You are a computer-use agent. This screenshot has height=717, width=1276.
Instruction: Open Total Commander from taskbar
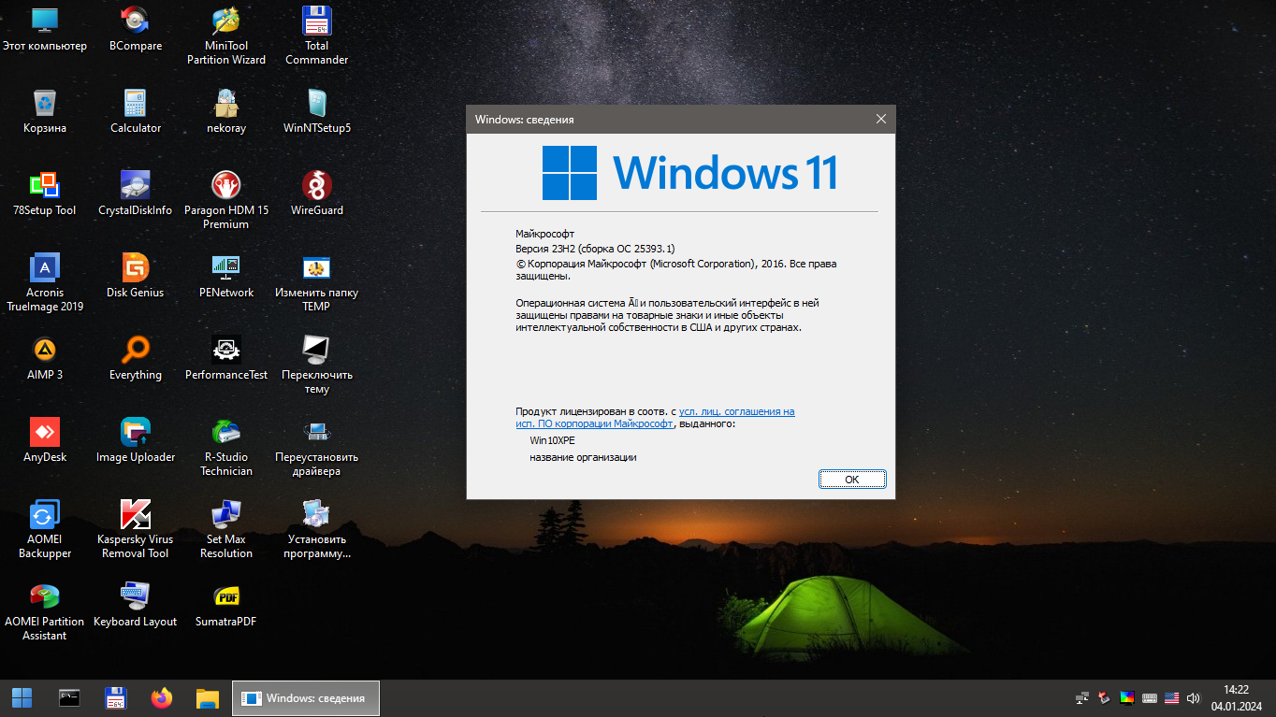point(115,697)
